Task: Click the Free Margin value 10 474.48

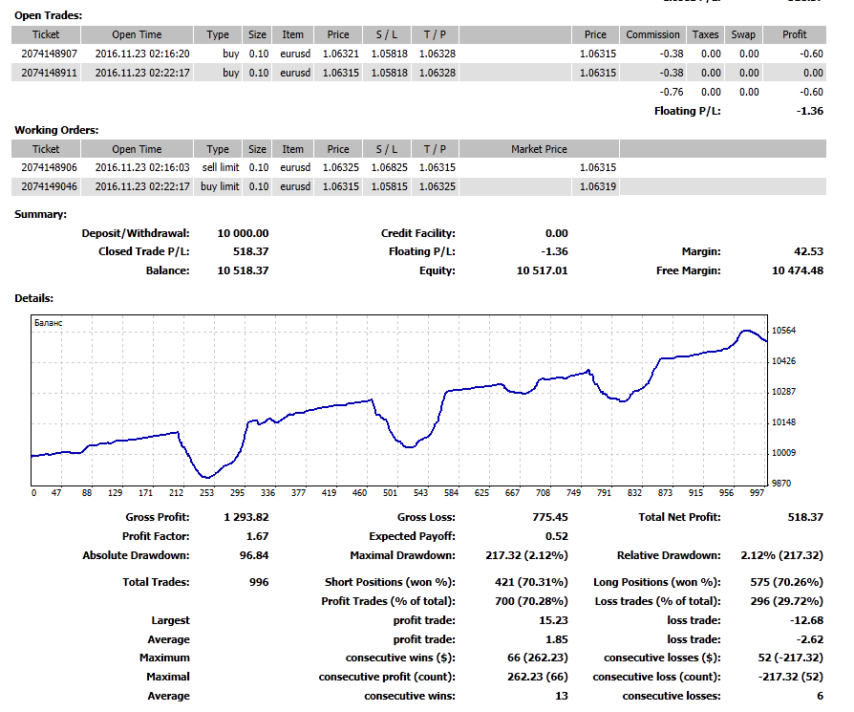Action: [x=797, y=270]
